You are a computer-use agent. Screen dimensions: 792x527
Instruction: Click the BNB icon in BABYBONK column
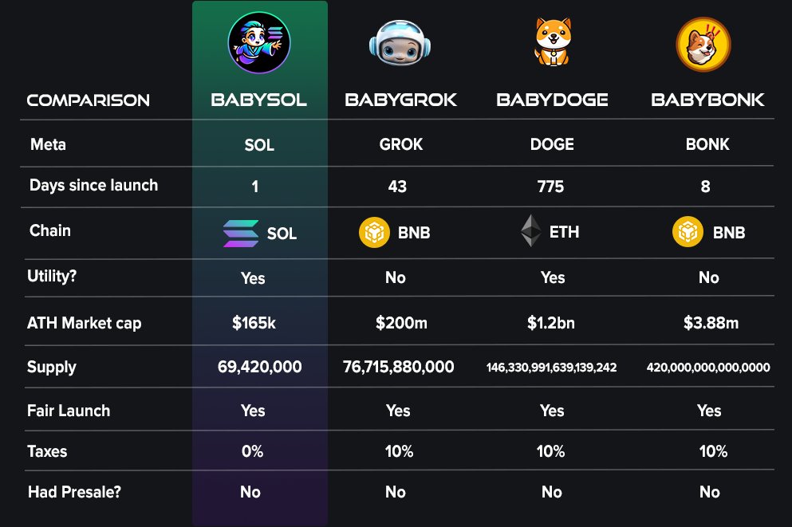point(688,232)
